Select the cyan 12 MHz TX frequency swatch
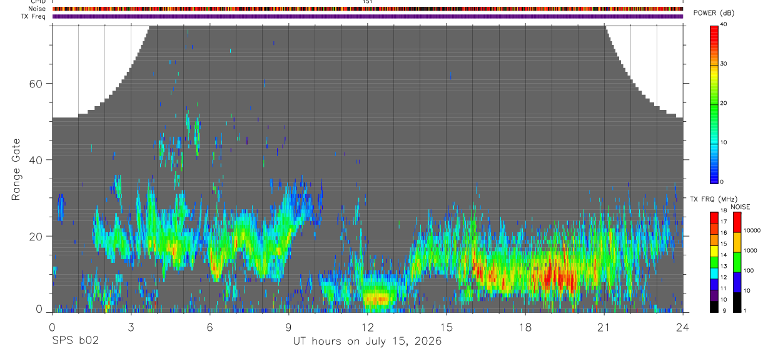768x354 pixels. pos(714,273)
